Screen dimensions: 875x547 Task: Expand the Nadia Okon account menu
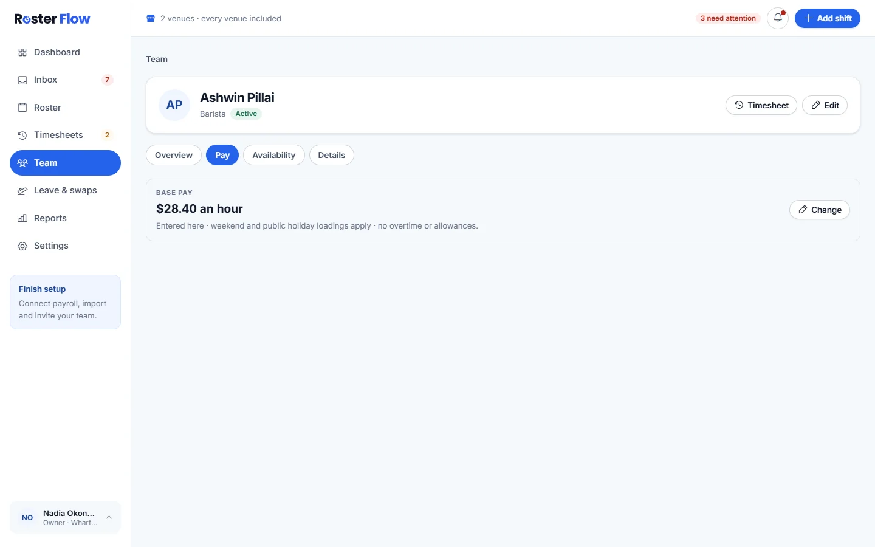[x=65, y=517]
